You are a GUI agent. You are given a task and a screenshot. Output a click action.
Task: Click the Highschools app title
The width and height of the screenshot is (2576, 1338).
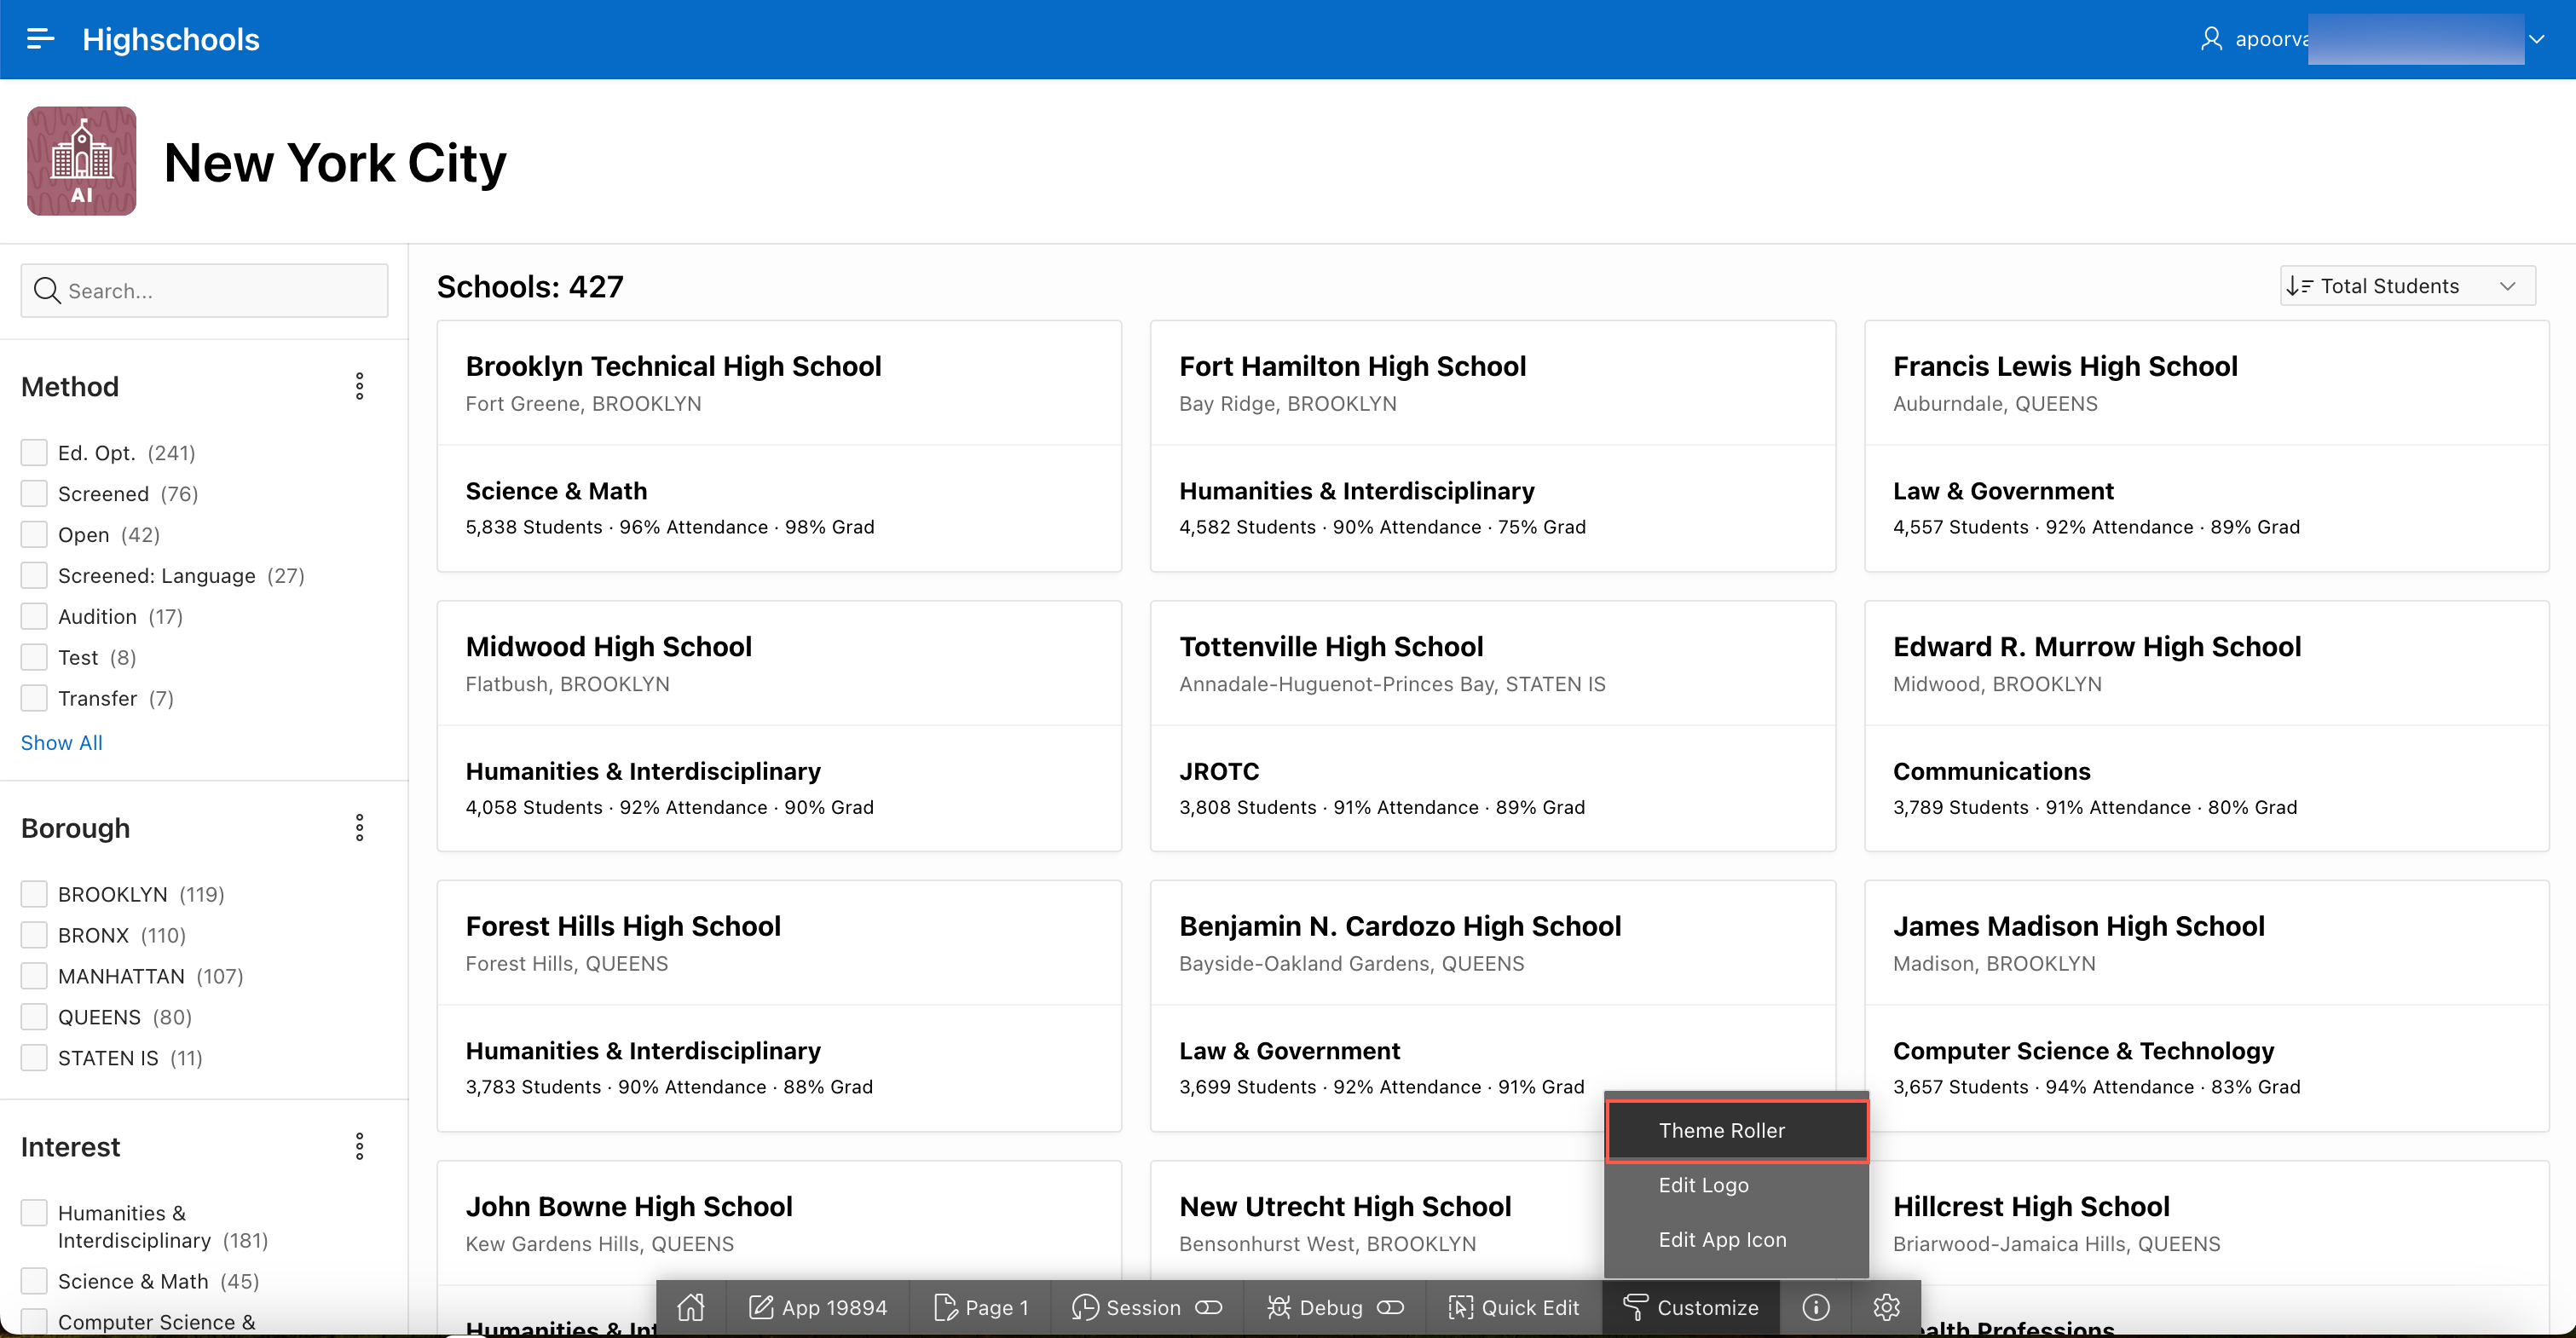(x=171, y=39)
